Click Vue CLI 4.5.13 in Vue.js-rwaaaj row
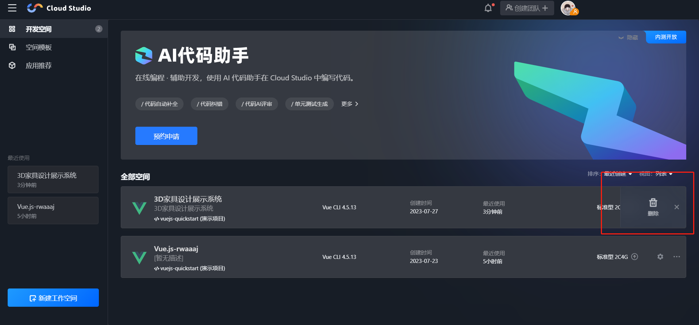Viewport: 699px width, 325px height. 339,257
